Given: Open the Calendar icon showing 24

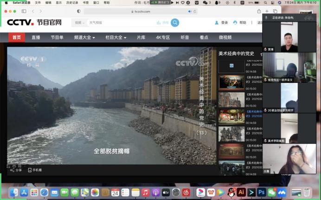Looking at the screenshot, I should click(x=115, y=193).
